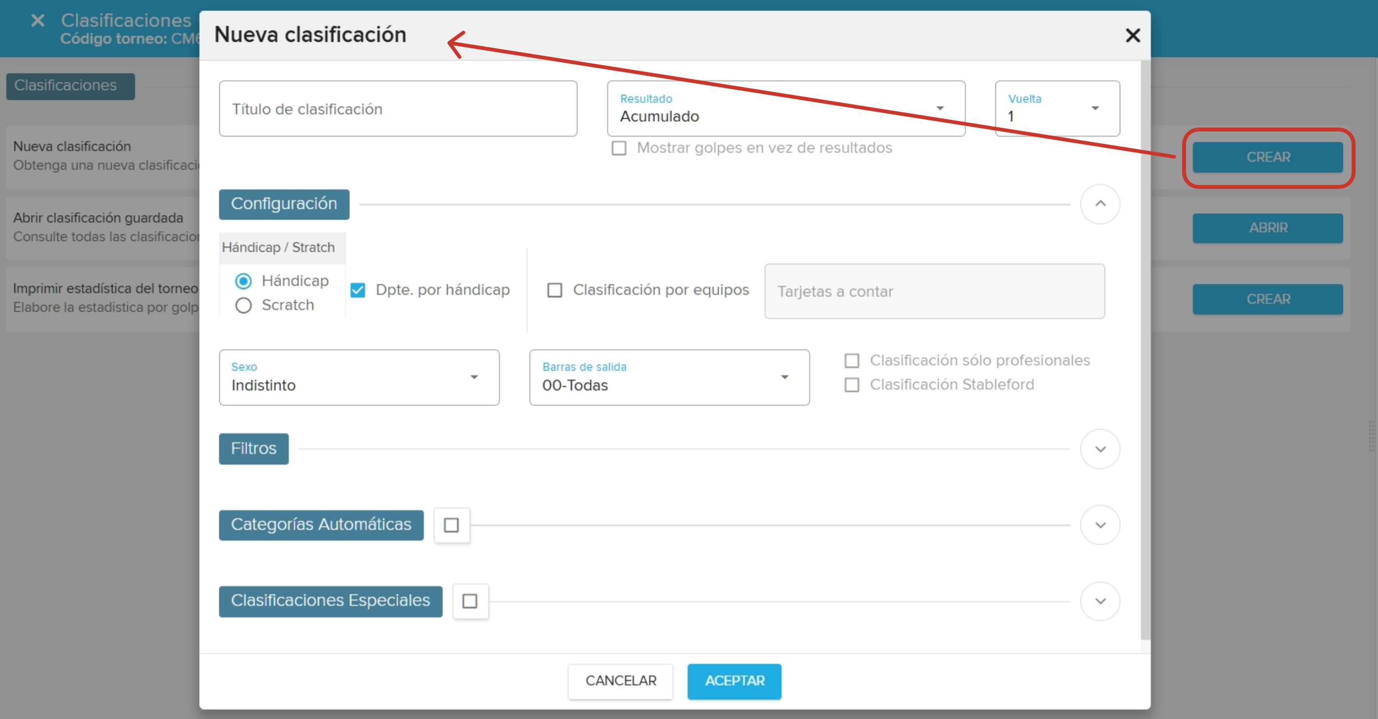Click the Nueva clasificación dialog title
Viewport: 1378px width, 719px height.
point(310,35)
